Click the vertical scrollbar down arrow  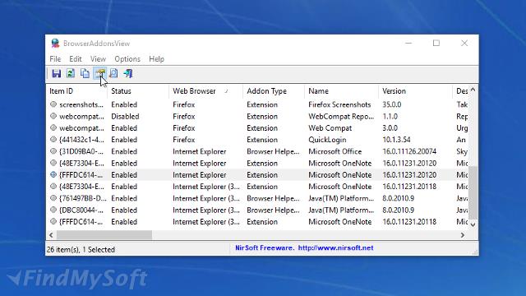(473, 224)
